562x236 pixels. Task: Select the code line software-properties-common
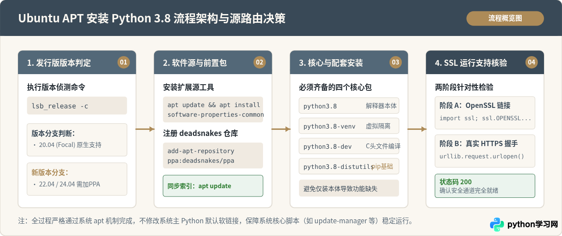tap(215, 114)
